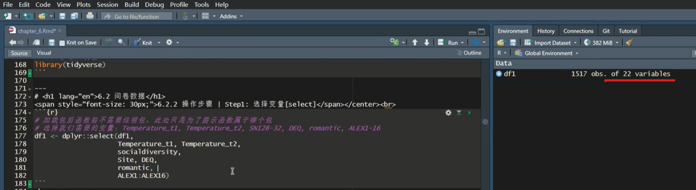This screenshot has height=190, width=696.
Task: Show the document in a new window
Action: [36, 42]
